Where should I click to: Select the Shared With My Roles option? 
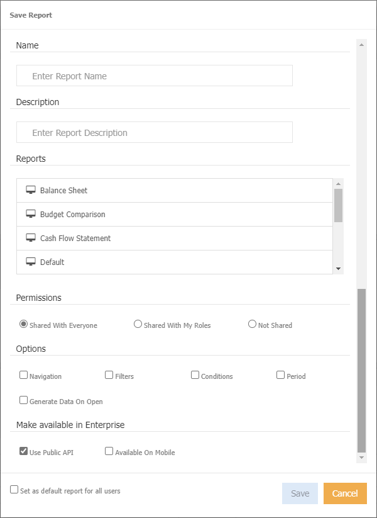click(138, 324)
